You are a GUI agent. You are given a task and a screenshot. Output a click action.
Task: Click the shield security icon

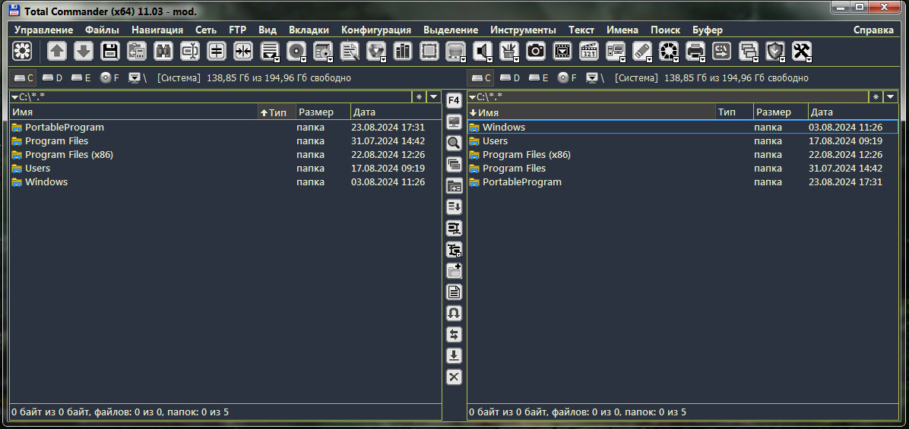pyautogui.click(x=774, y=51)
